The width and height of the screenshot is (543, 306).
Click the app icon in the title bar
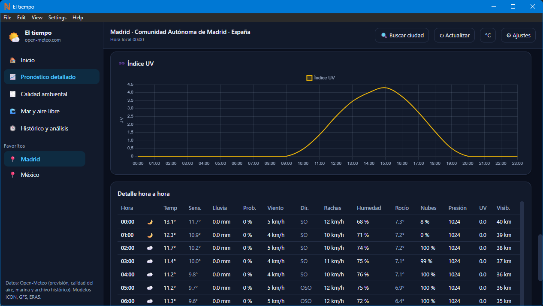pos(7,6)
